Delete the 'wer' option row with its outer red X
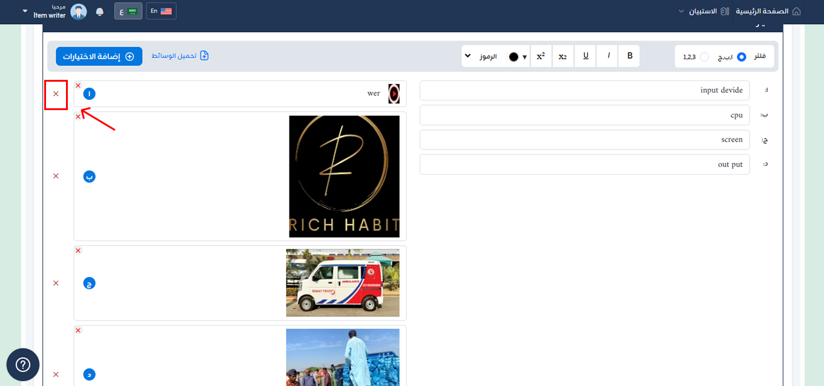This screenshot has width=824, height=386. coord(56,94)
